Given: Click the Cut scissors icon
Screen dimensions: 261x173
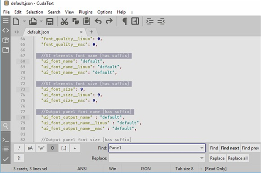Looking at the screenshot, I should click(x=64, y=21).
